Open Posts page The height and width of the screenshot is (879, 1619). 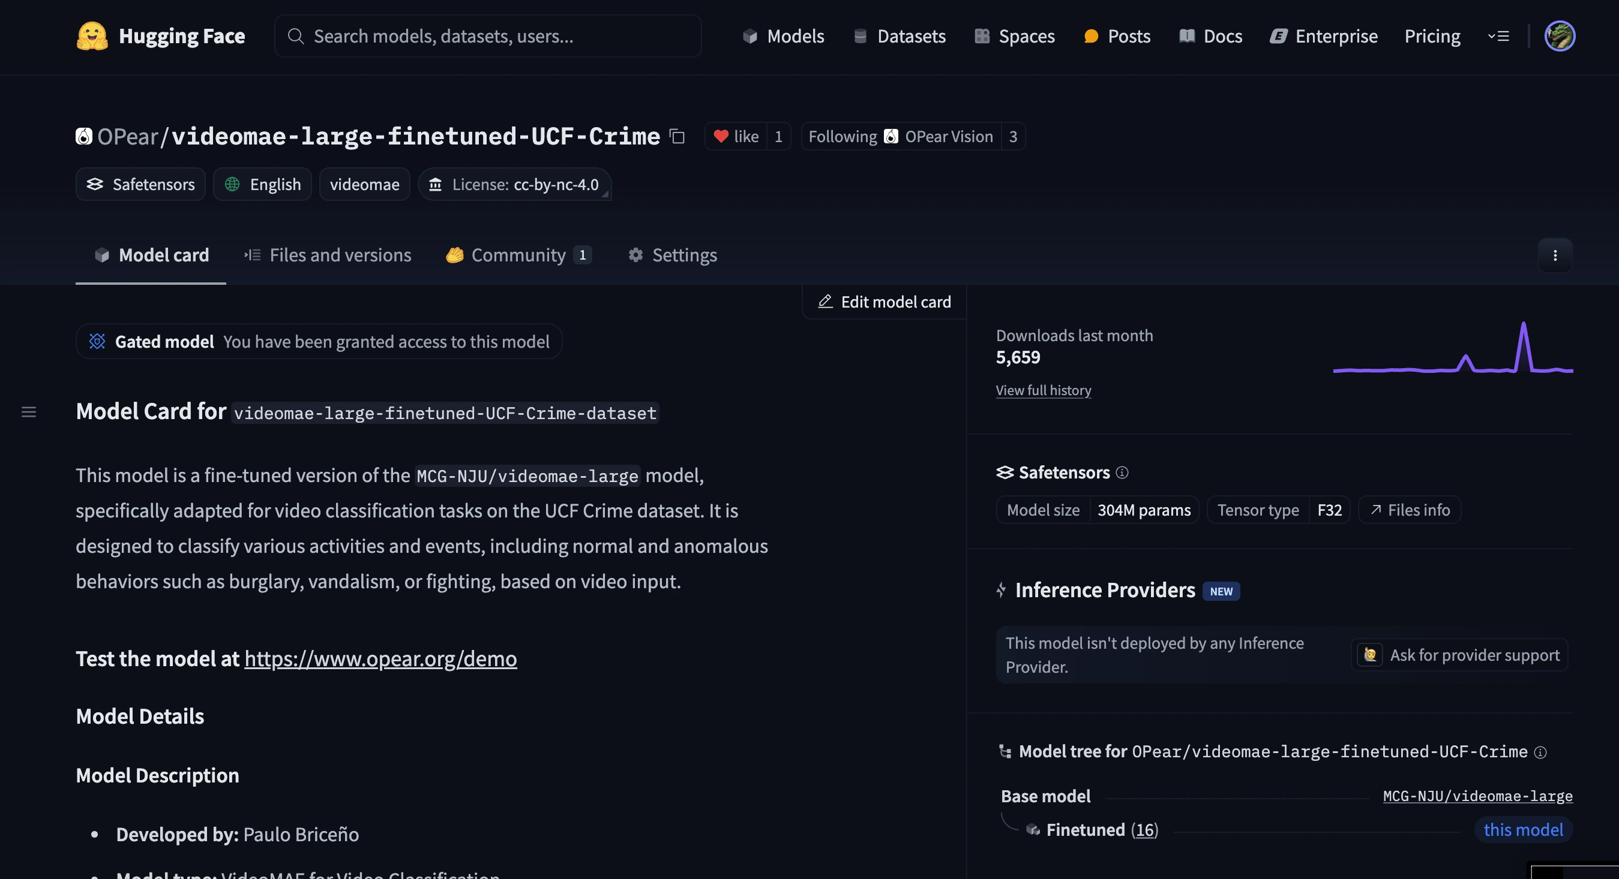click(x=1117, y=36)
